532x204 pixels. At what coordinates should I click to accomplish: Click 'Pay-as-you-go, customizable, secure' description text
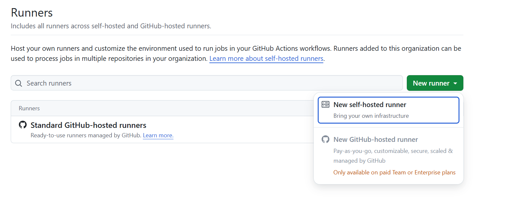pos(393,156)
